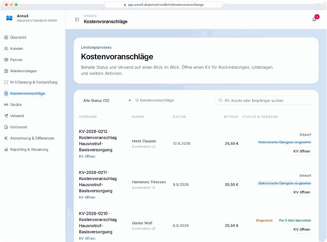Toggle the sidebar panel icon
Viewport: 327px width, 242px height.
(x=77, y=19)
